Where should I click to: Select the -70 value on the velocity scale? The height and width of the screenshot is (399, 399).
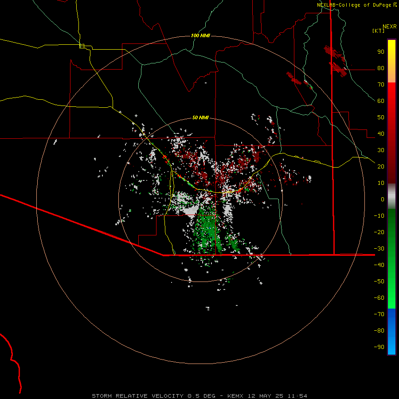pos(379,314)
